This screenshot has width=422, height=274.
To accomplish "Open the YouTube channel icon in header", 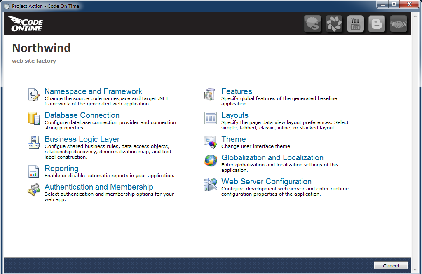I will [x=355, y=24].
